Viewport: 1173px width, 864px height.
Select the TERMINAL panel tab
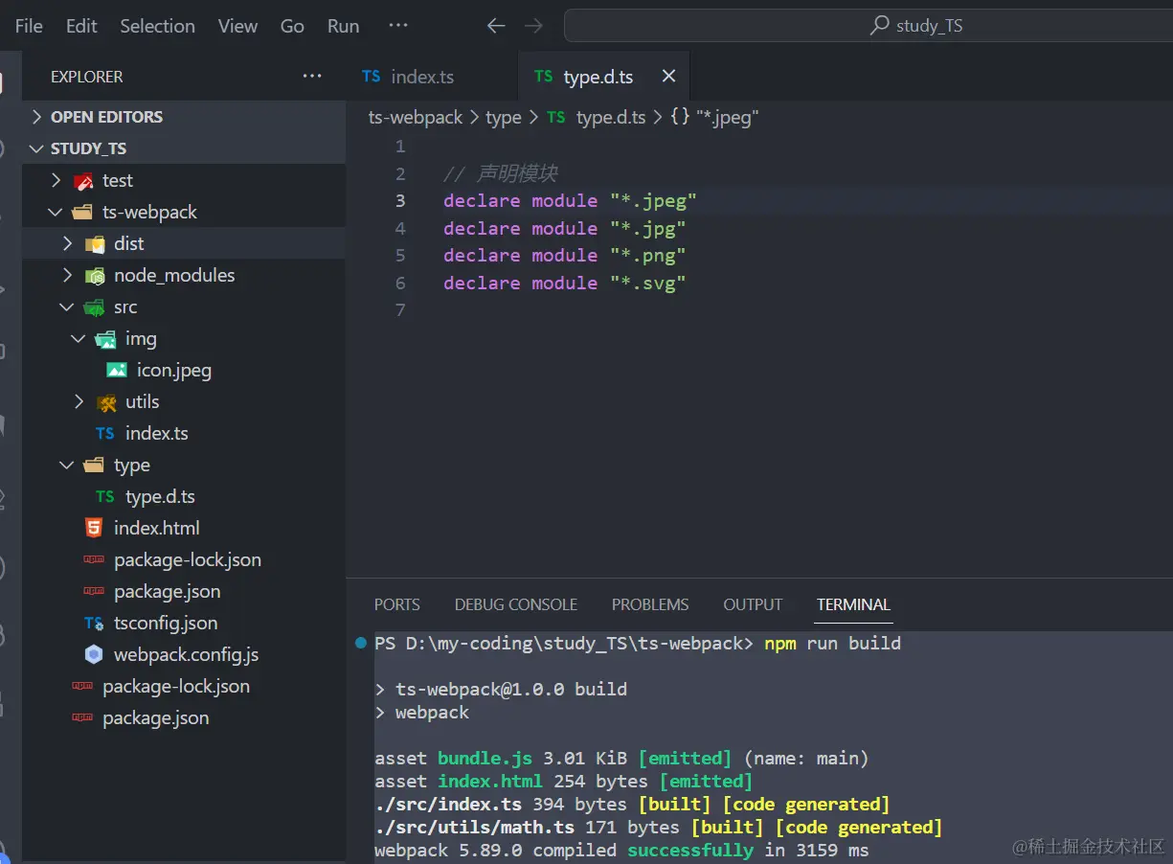click(853, 604)
